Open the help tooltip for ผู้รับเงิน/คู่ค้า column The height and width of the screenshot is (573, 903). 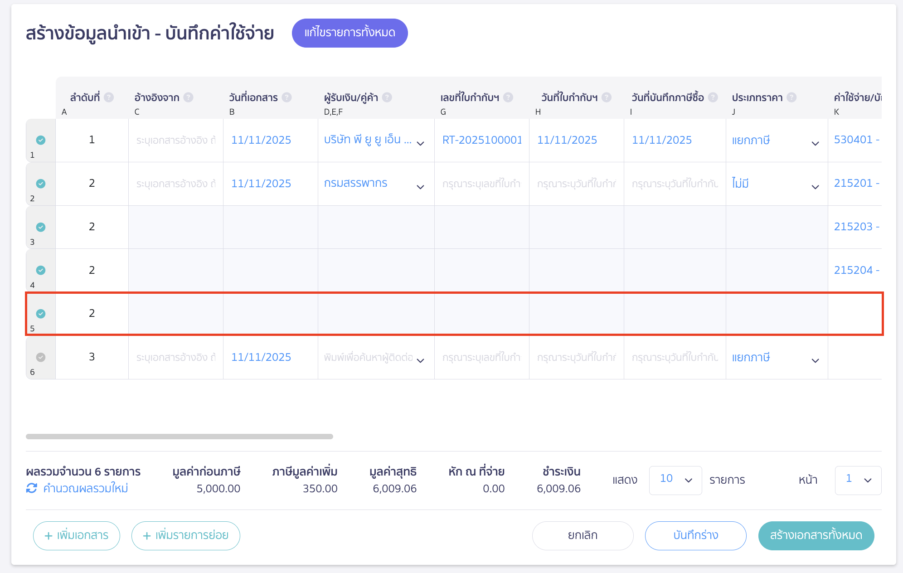387,97
